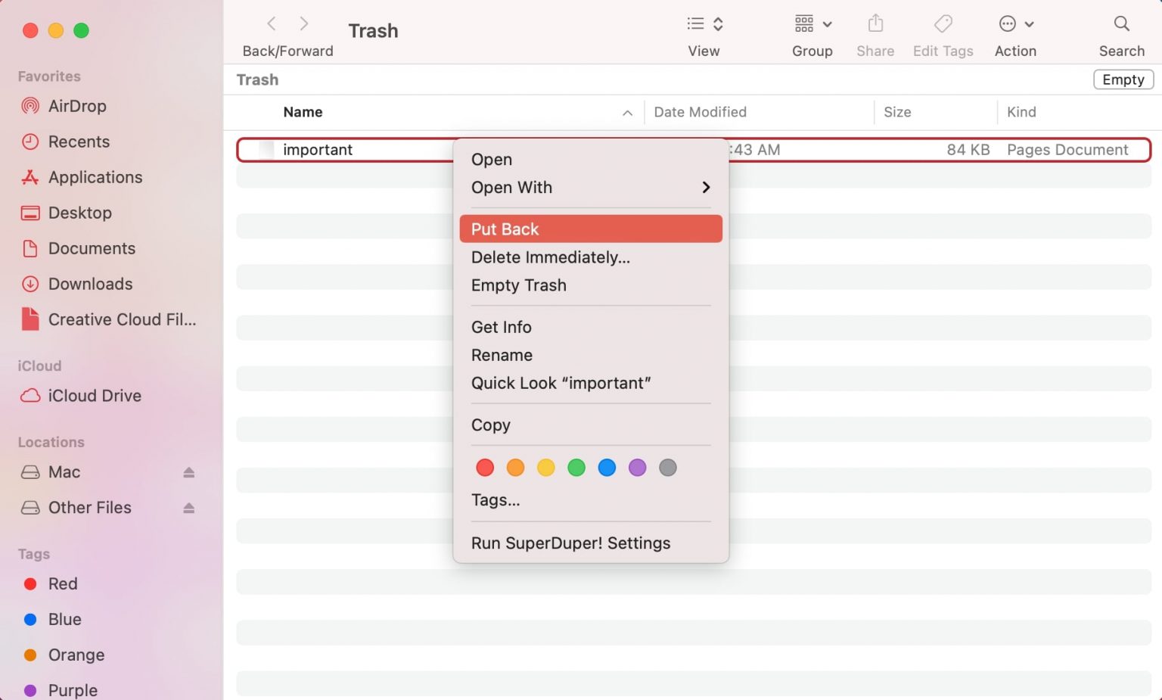
Task: Click the Share icon in the toolbar
Action: coord(875,23)
